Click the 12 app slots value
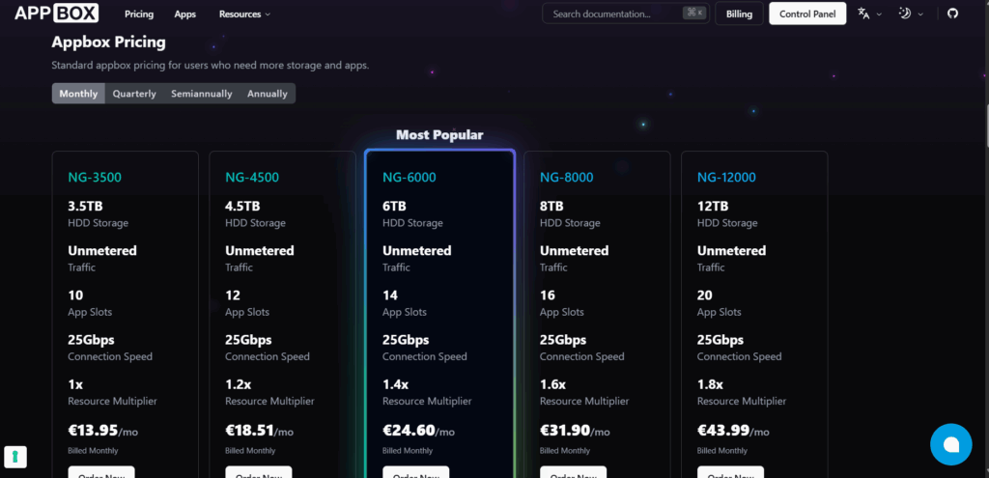Image resolution: width=989 pixels, height=478 pixels. pos(233,295)
